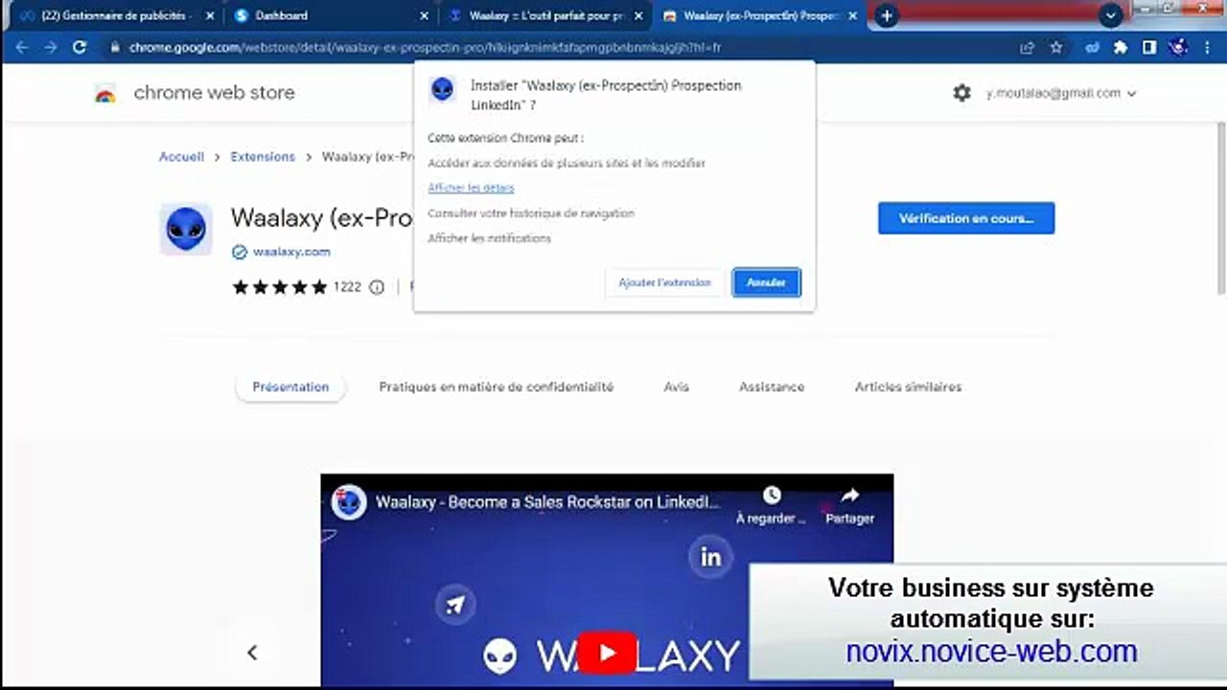Click the 1222 ratings count

[347, 287]
